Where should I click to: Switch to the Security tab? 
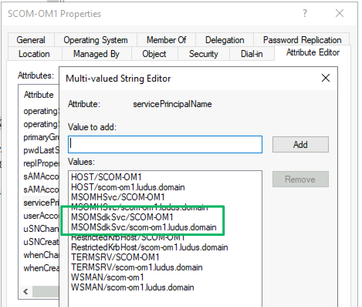tap(203, 54)
